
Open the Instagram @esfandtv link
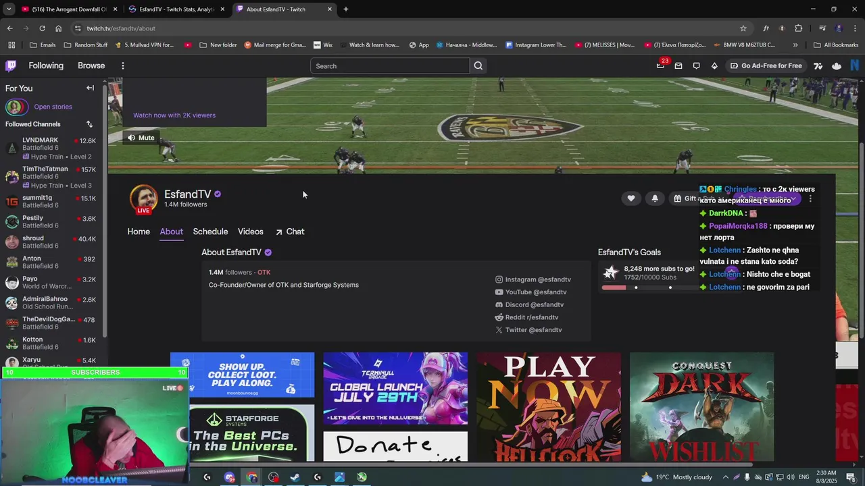[533, 279]
